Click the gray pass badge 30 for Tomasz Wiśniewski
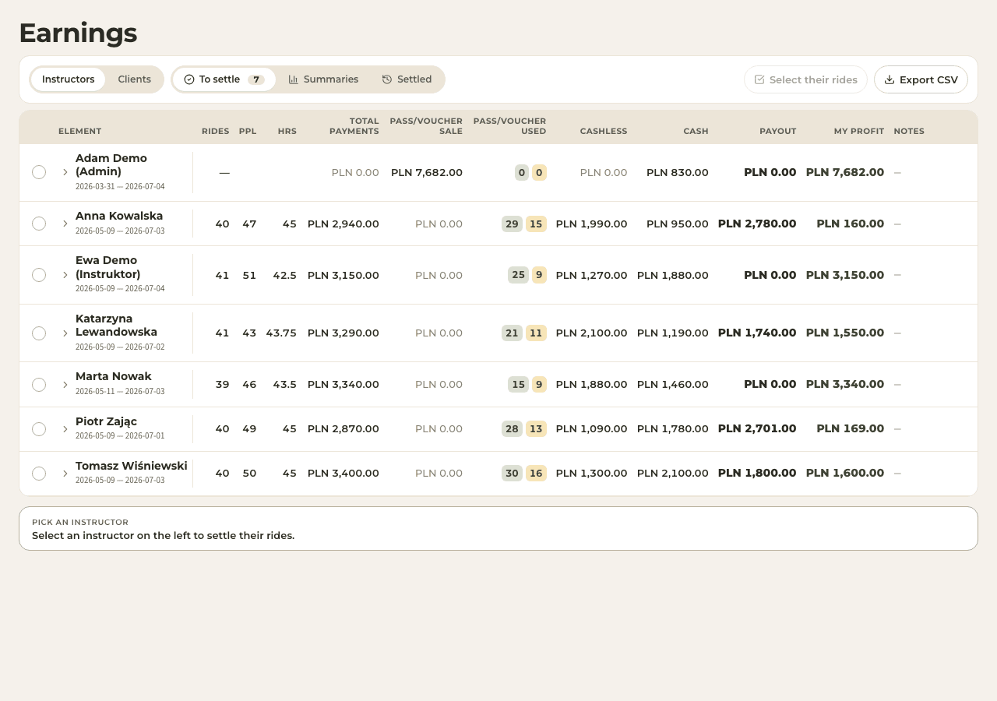This screenshot has width=997, height=701. tap(512, 474)
